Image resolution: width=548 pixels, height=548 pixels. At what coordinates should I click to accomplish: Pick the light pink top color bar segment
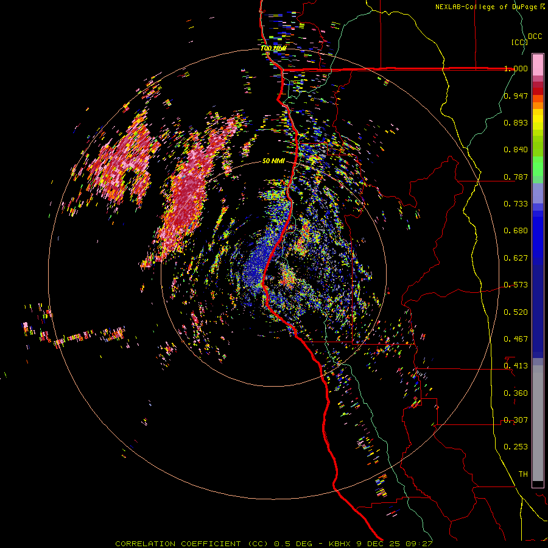point(538,65)
